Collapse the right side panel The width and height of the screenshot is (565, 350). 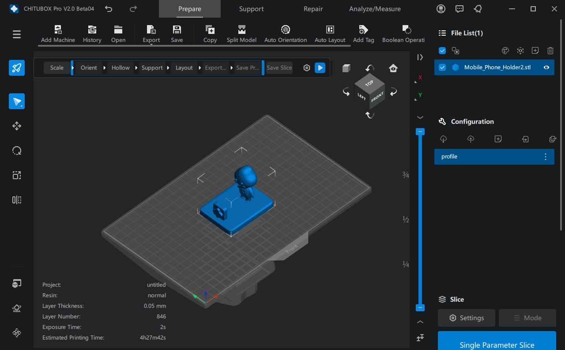pos(420,57)
